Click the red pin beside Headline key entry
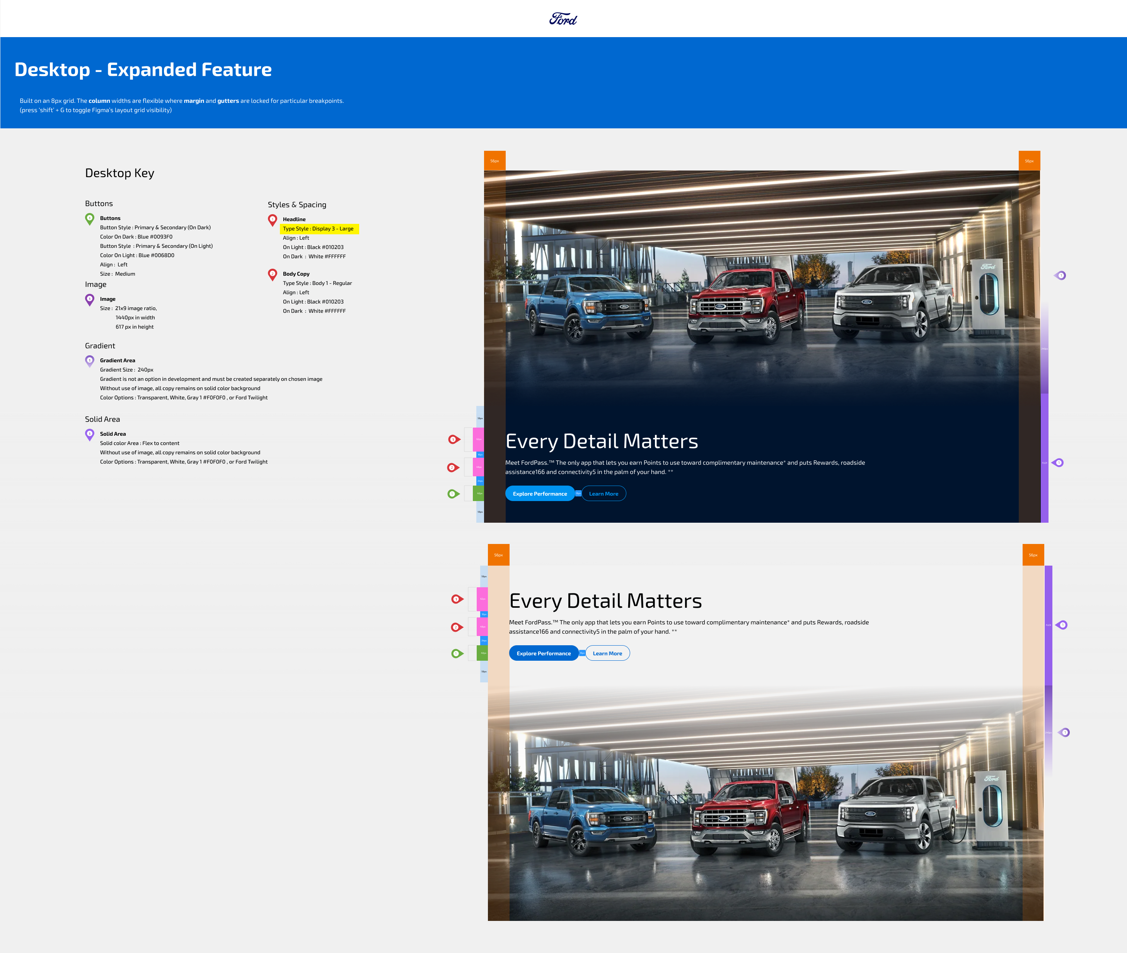Viewport: 1127px width, 953px height. [x=273, y=220]
